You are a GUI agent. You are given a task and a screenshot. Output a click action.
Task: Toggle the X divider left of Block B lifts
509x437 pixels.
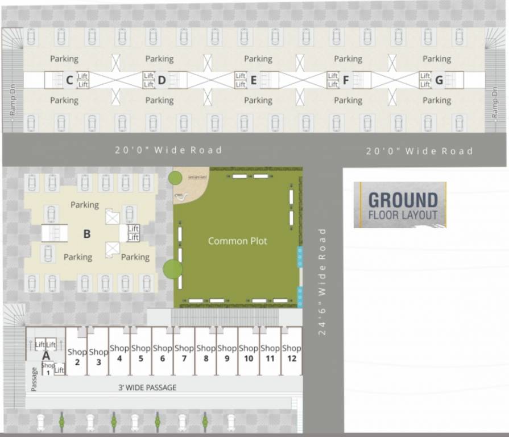(x=111, y=218)
